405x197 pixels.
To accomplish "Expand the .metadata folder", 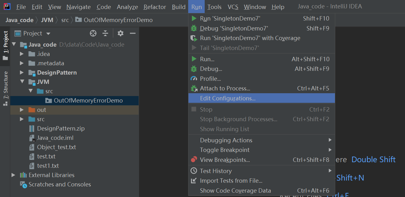I will (22, 63).
